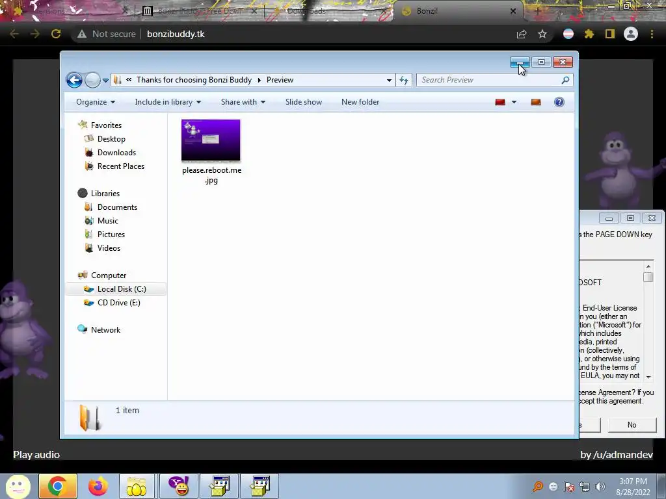
Task: Select Network in the navigation pane
Action: click(x=105, y=329)
